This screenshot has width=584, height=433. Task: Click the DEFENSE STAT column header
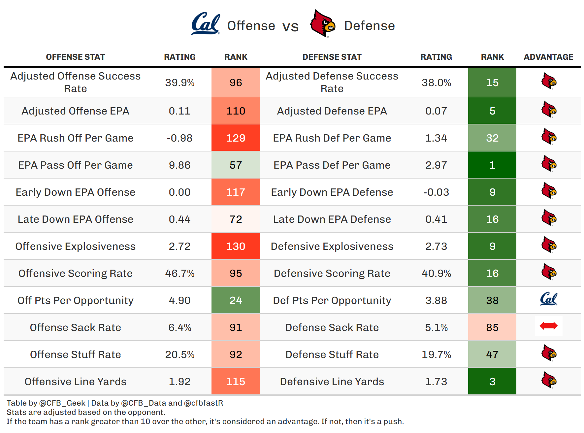(x=332, y=57)
